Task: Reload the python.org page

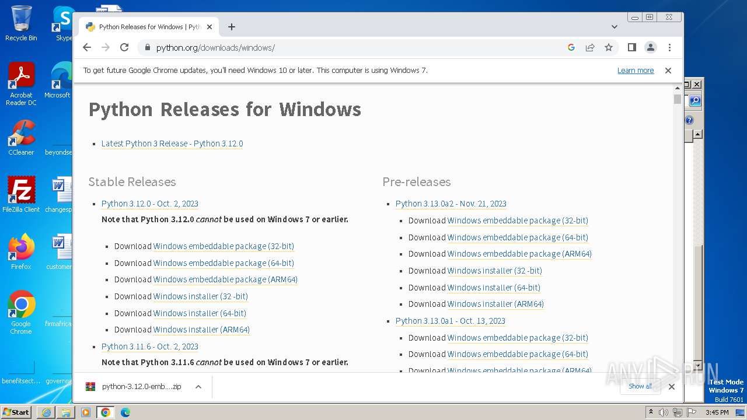Action: click(124, 47)
